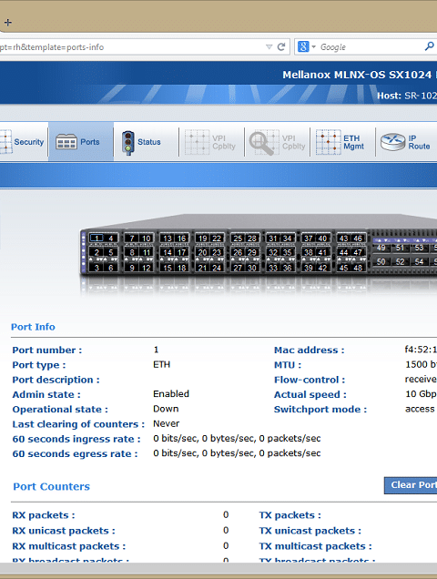
Task: Open the address bar history dropdown arrow
Action: coord(269,47)
